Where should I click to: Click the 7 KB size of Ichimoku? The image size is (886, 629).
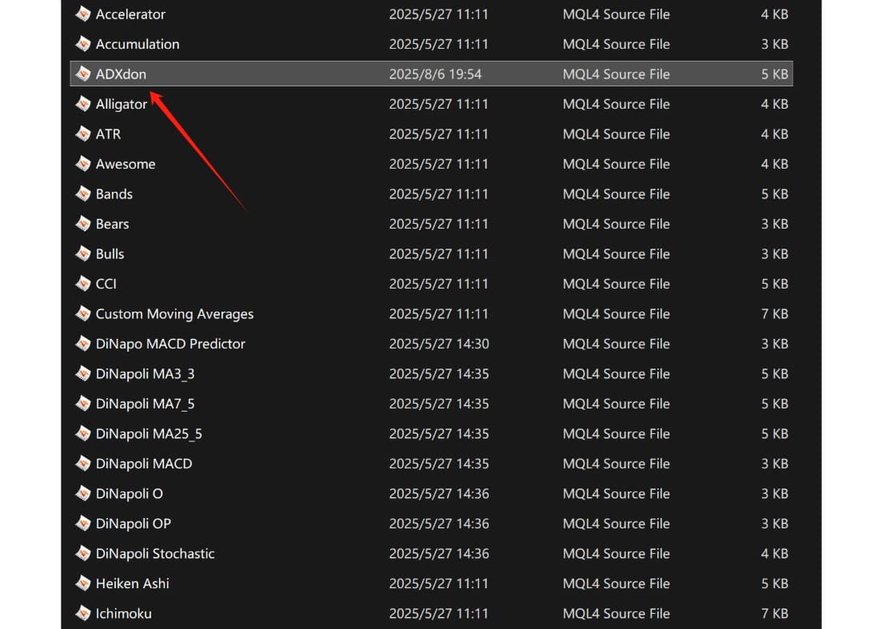click(x=774, y=613)
